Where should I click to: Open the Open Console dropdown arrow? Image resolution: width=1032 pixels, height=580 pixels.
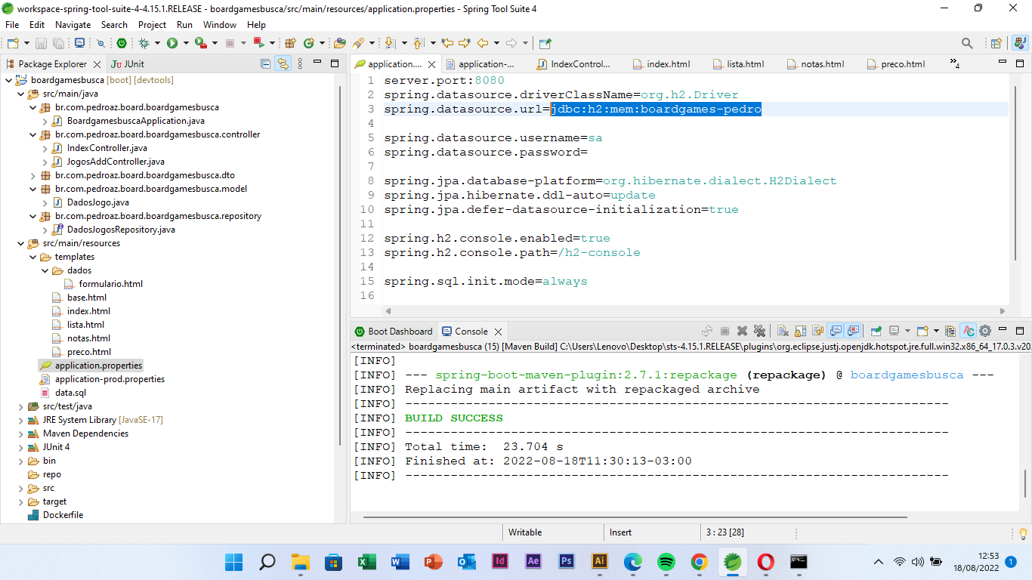tap(936, 331)
